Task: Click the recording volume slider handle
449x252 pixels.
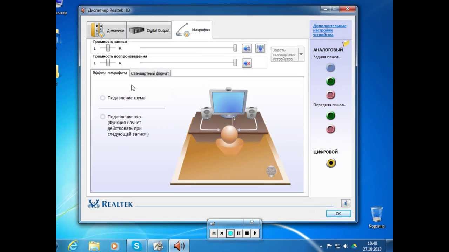Action: pyautogui.click(x=235, y=48)
